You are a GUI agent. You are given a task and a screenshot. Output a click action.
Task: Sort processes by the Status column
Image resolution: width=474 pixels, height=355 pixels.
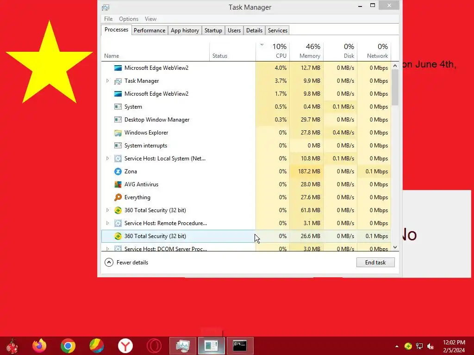click(232, 51)
